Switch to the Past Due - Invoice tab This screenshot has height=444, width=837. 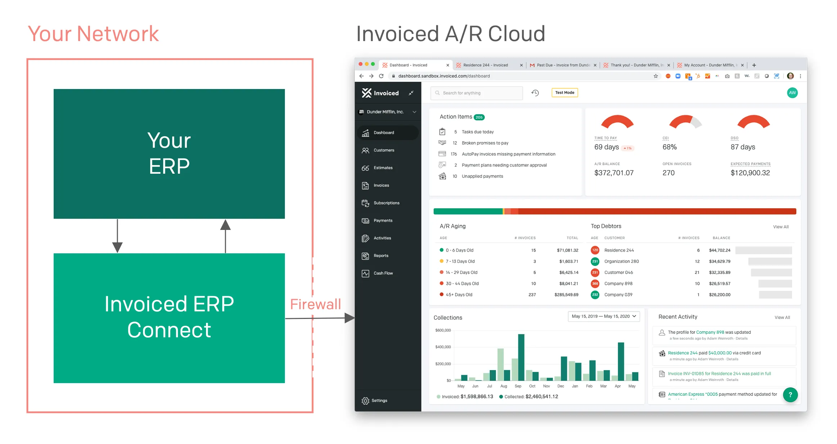563,65
